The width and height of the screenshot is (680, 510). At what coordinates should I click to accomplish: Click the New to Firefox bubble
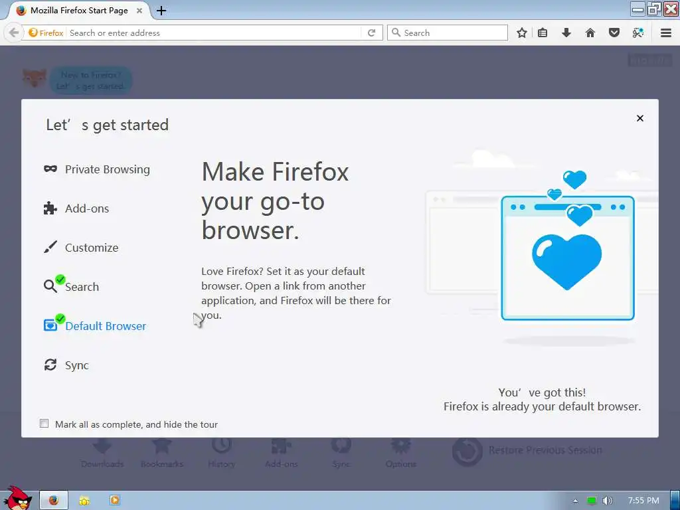click(x=91, y=80)
